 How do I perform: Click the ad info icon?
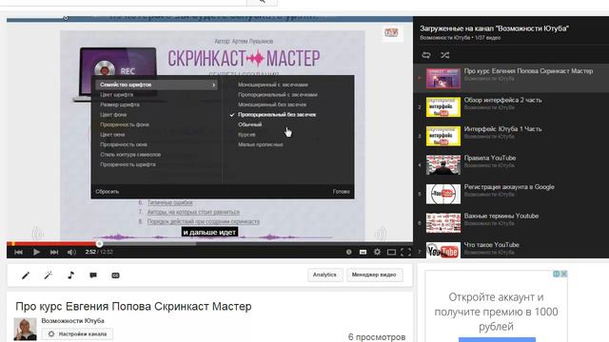556,274
